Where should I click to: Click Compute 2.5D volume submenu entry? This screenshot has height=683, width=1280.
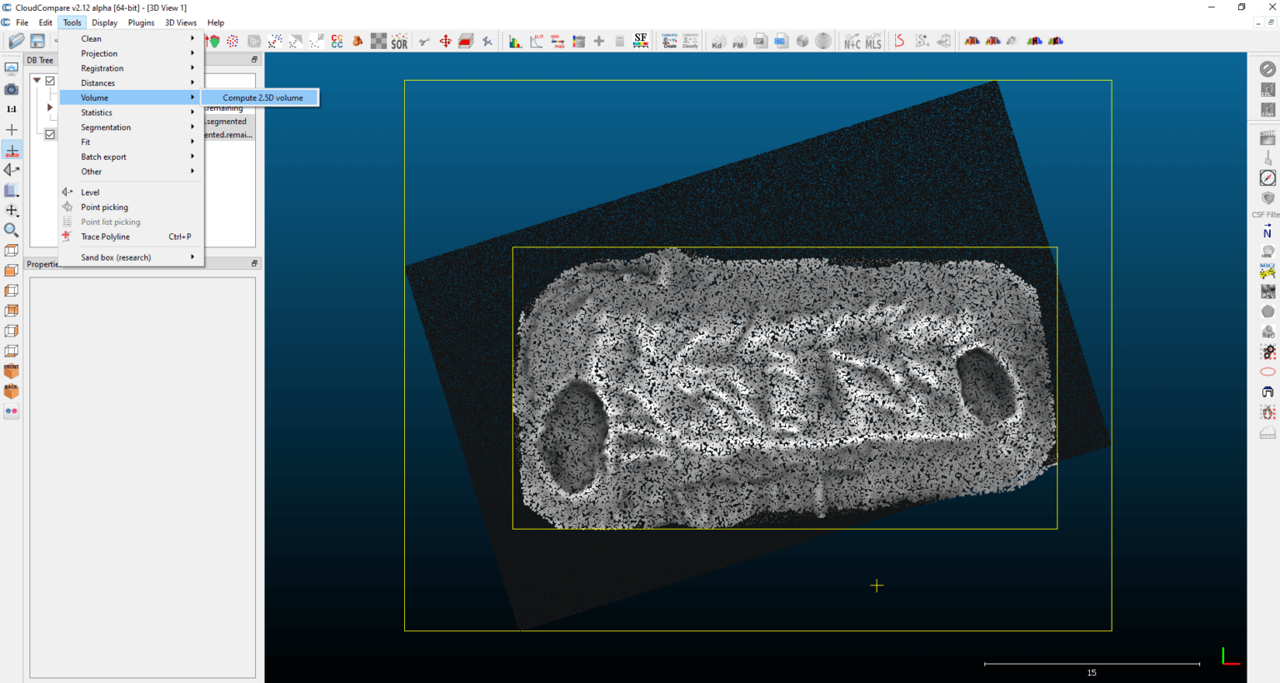point(262,97)
